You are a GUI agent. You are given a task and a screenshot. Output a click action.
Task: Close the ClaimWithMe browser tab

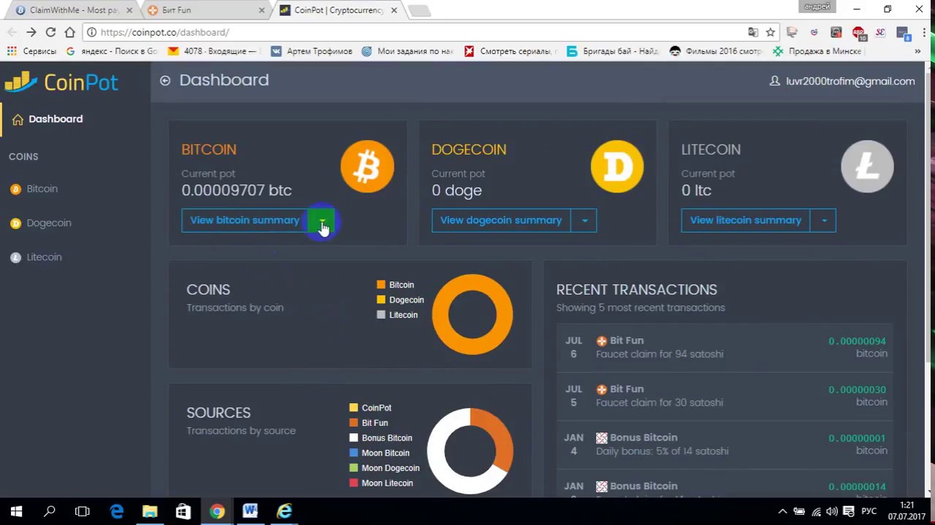[x=129, y=10]
